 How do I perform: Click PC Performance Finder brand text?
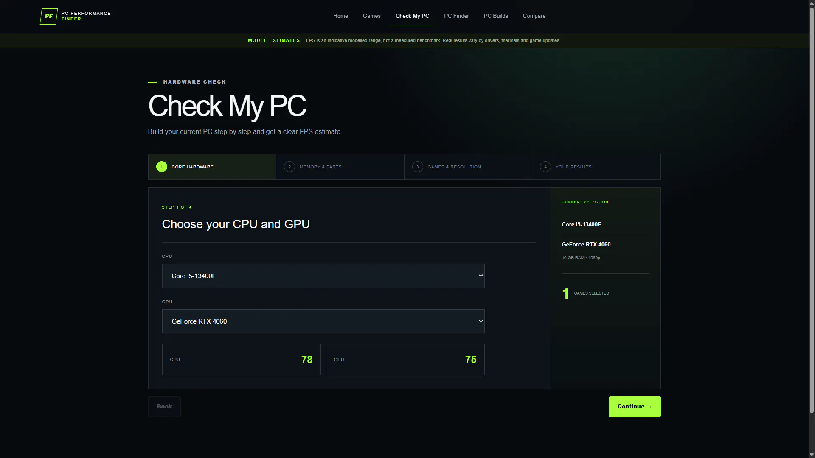(86, 16)
